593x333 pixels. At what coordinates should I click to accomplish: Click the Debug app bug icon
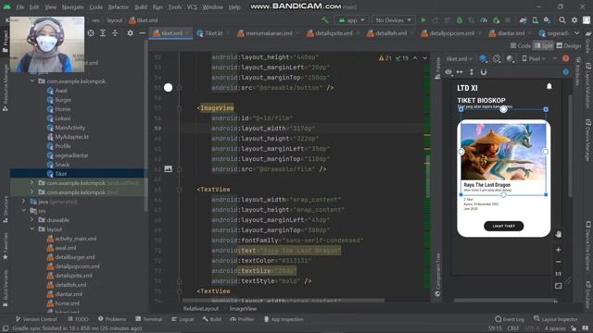(460, 20)
